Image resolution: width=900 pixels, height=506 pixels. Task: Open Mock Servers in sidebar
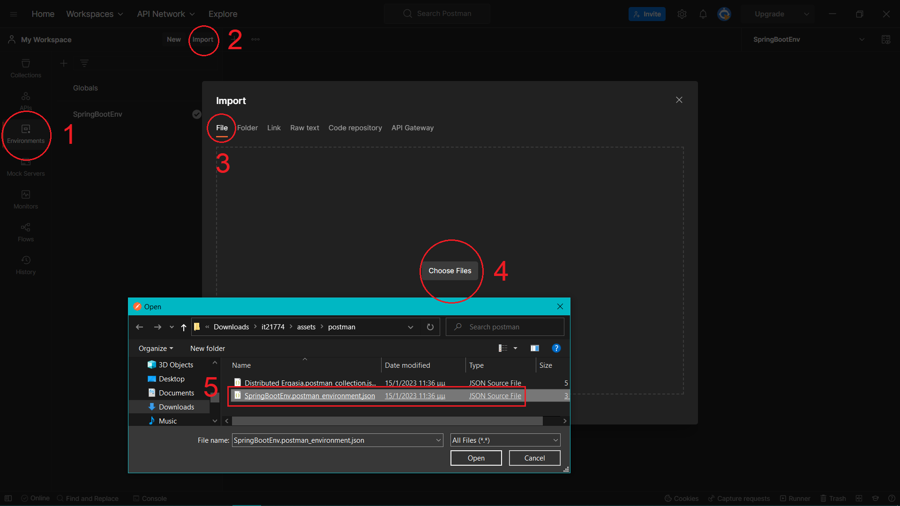tap(26, 167)
